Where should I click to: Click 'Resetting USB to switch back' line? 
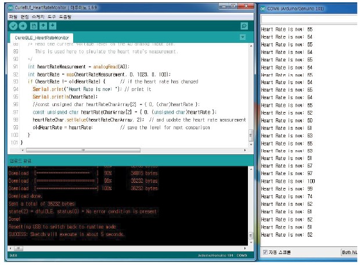pyautogui.click(x=62, y=227)
